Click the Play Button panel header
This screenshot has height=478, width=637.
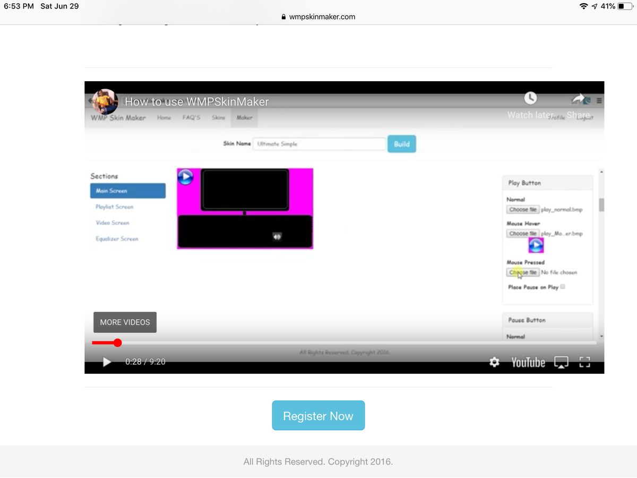[x=547, y=183]
